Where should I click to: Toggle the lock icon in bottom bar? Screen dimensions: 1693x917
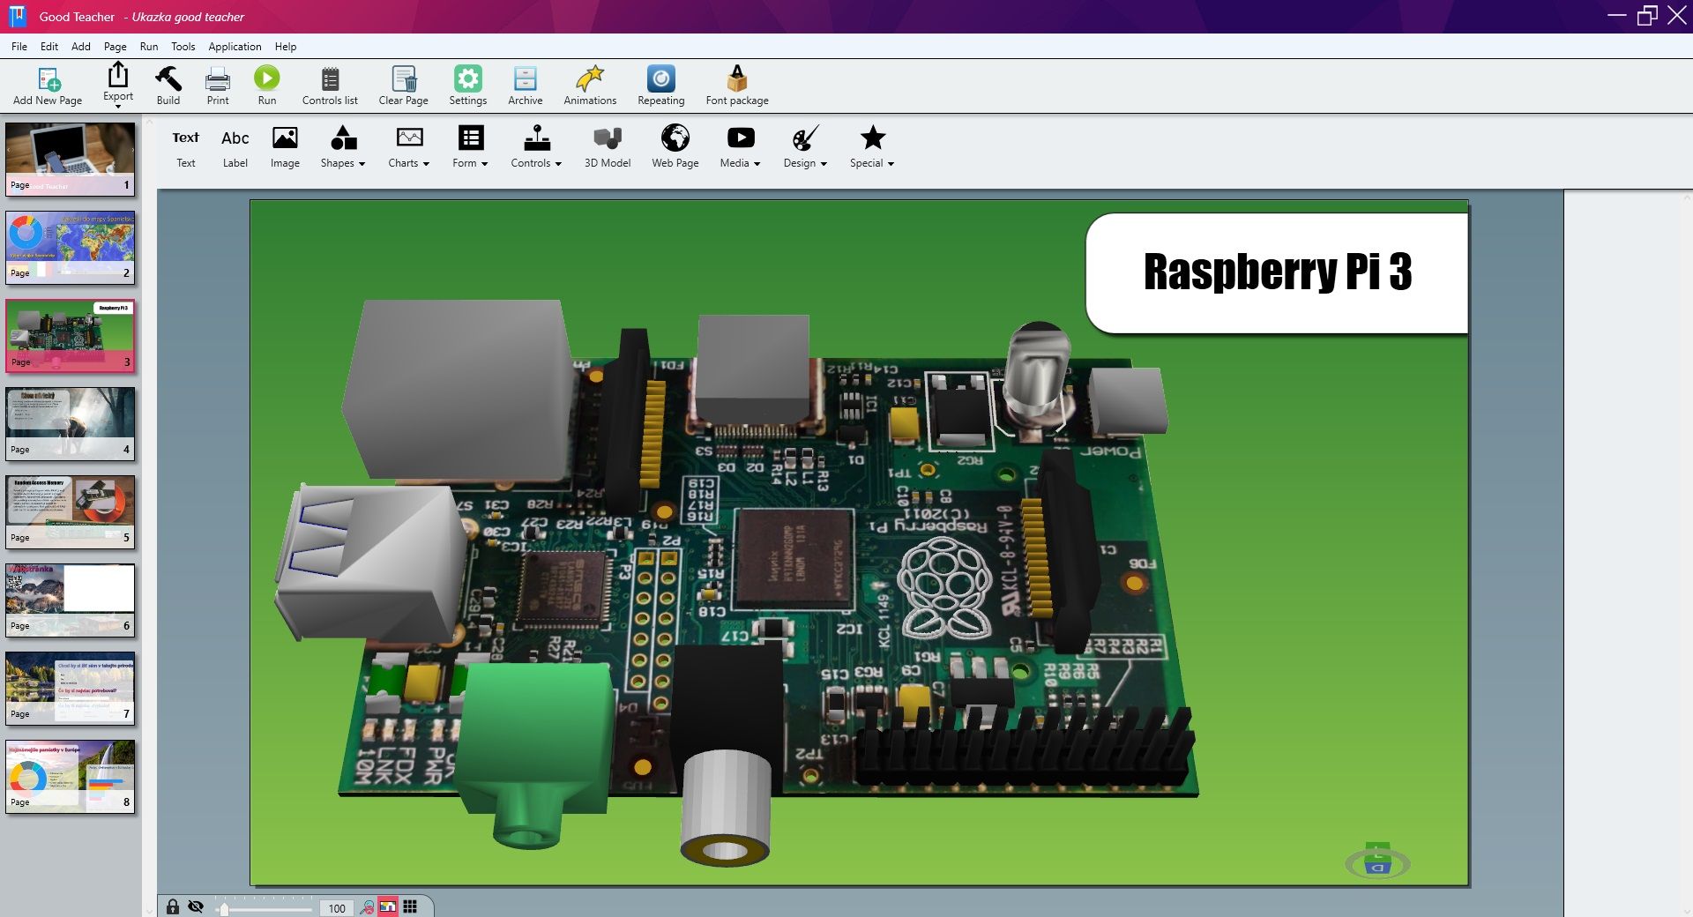(x=173, y=906)
